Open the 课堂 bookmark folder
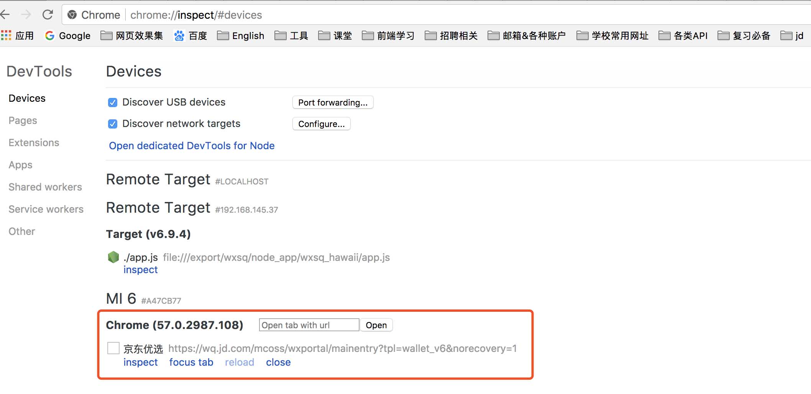The image size is (811, 394). tap(335, 36)
